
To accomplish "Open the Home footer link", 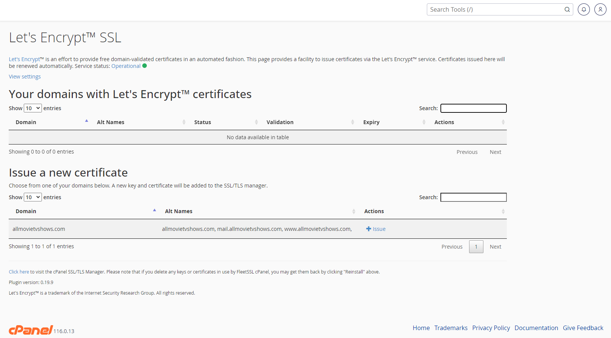I will [x=421, y=328].
